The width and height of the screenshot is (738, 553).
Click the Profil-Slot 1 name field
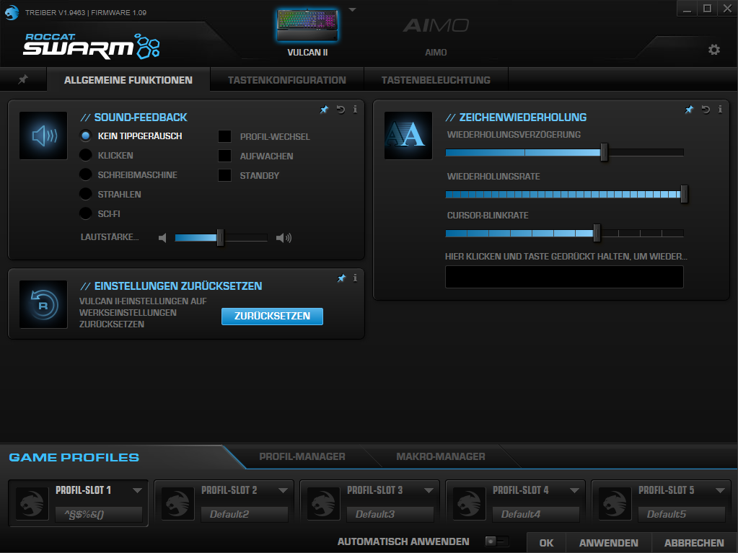pos(99,515)
